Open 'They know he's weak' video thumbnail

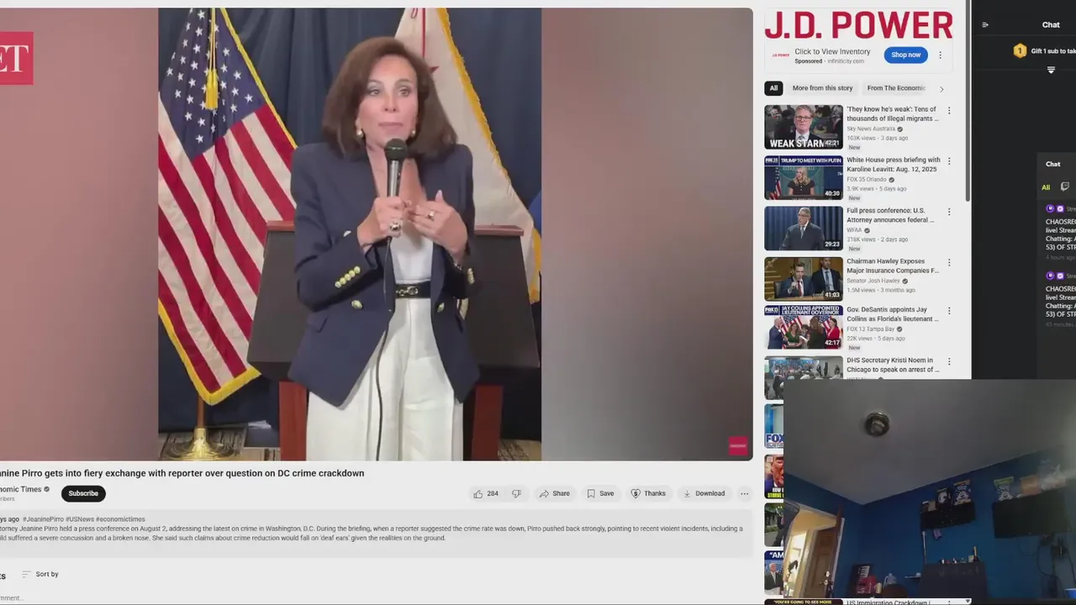tap(803, 127)
